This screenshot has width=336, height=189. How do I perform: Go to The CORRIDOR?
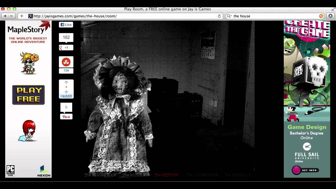(238, 175)
